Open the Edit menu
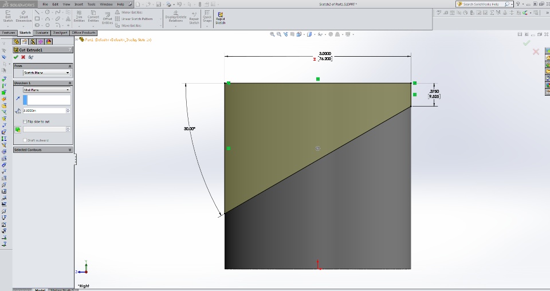This screenshot has height=291, width=550. point(56,4)
